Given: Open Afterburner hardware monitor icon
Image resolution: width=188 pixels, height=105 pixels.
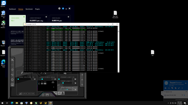Looking at the screenshot, I should (x=12, y=85).
